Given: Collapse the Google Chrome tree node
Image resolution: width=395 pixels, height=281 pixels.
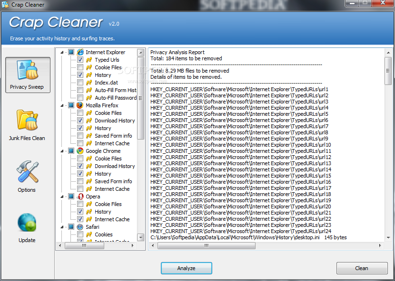Looking at the screenshot, I should (62, 151).
